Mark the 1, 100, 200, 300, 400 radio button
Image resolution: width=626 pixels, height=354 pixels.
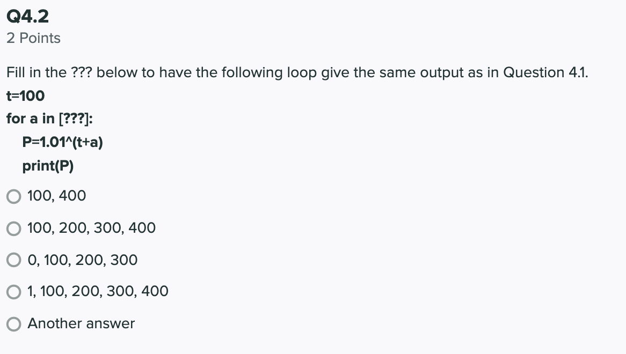click(x=14, y=292)
